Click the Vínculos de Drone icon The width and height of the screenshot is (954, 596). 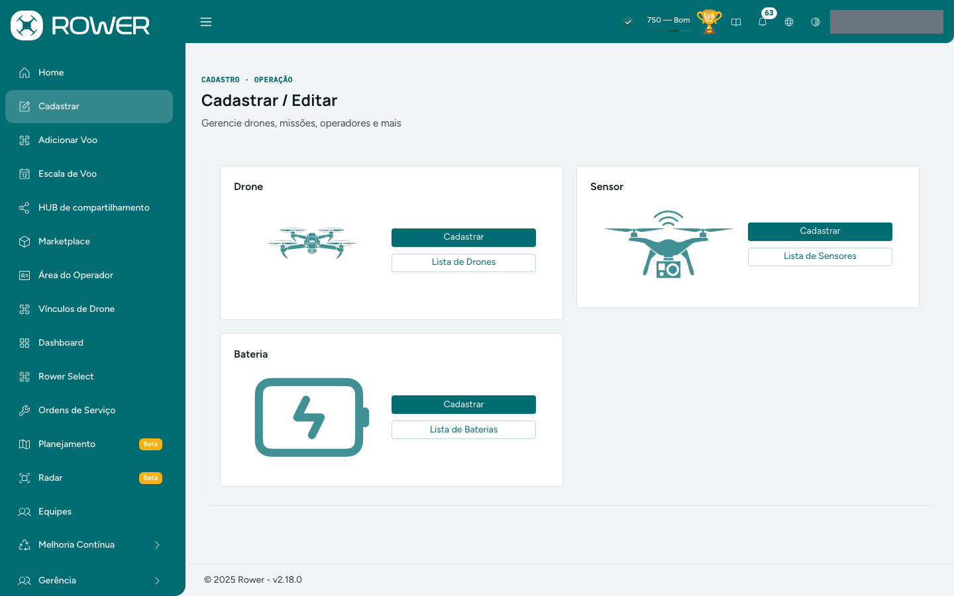(x=25, y=309)
